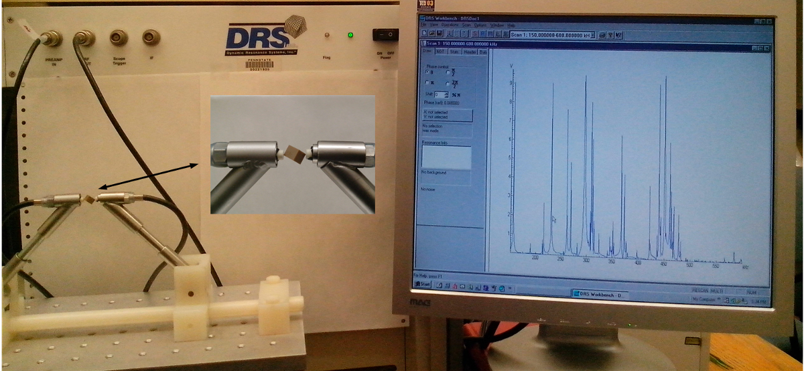This screenshot has width=804, height=371.
Task: Switch to the Header tab
Action: coord(470,52)
